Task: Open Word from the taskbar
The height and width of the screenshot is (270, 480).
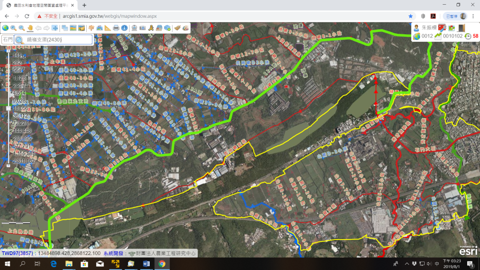Action: tap(146, 263)
